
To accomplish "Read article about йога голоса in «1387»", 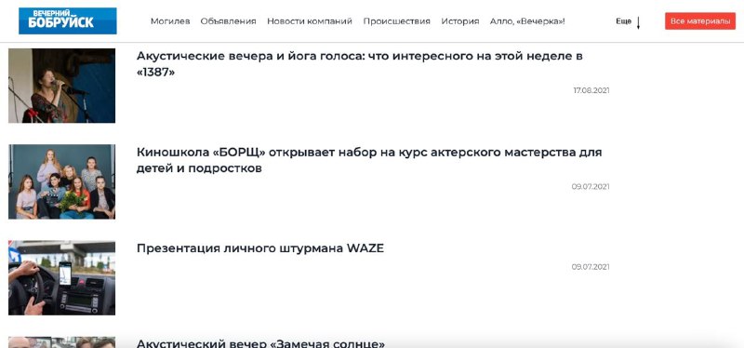I will pyautogui.click(x=359, y=64).
